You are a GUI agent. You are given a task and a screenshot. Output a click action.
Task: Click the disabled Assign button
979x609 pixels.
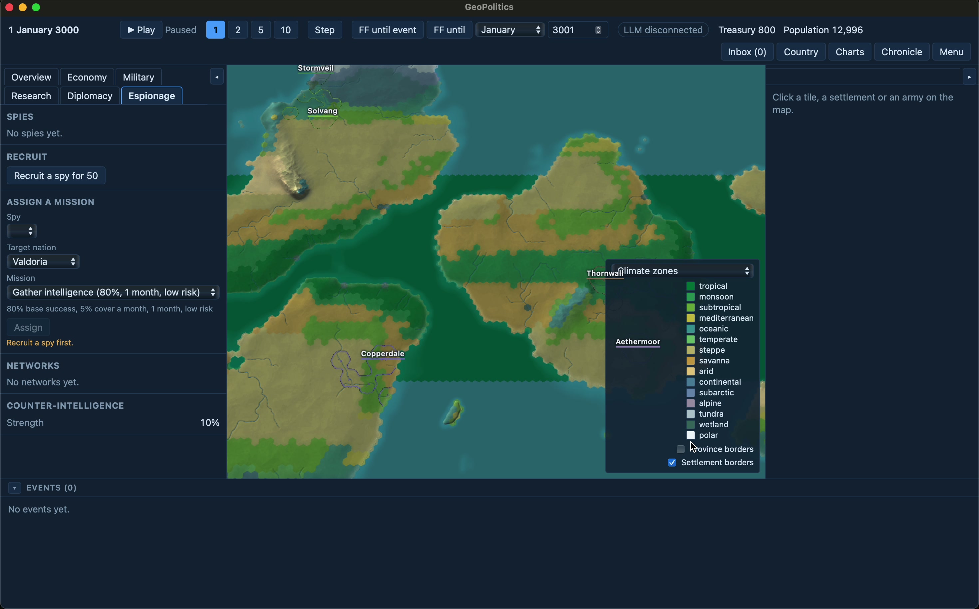[x=28, y=327]
